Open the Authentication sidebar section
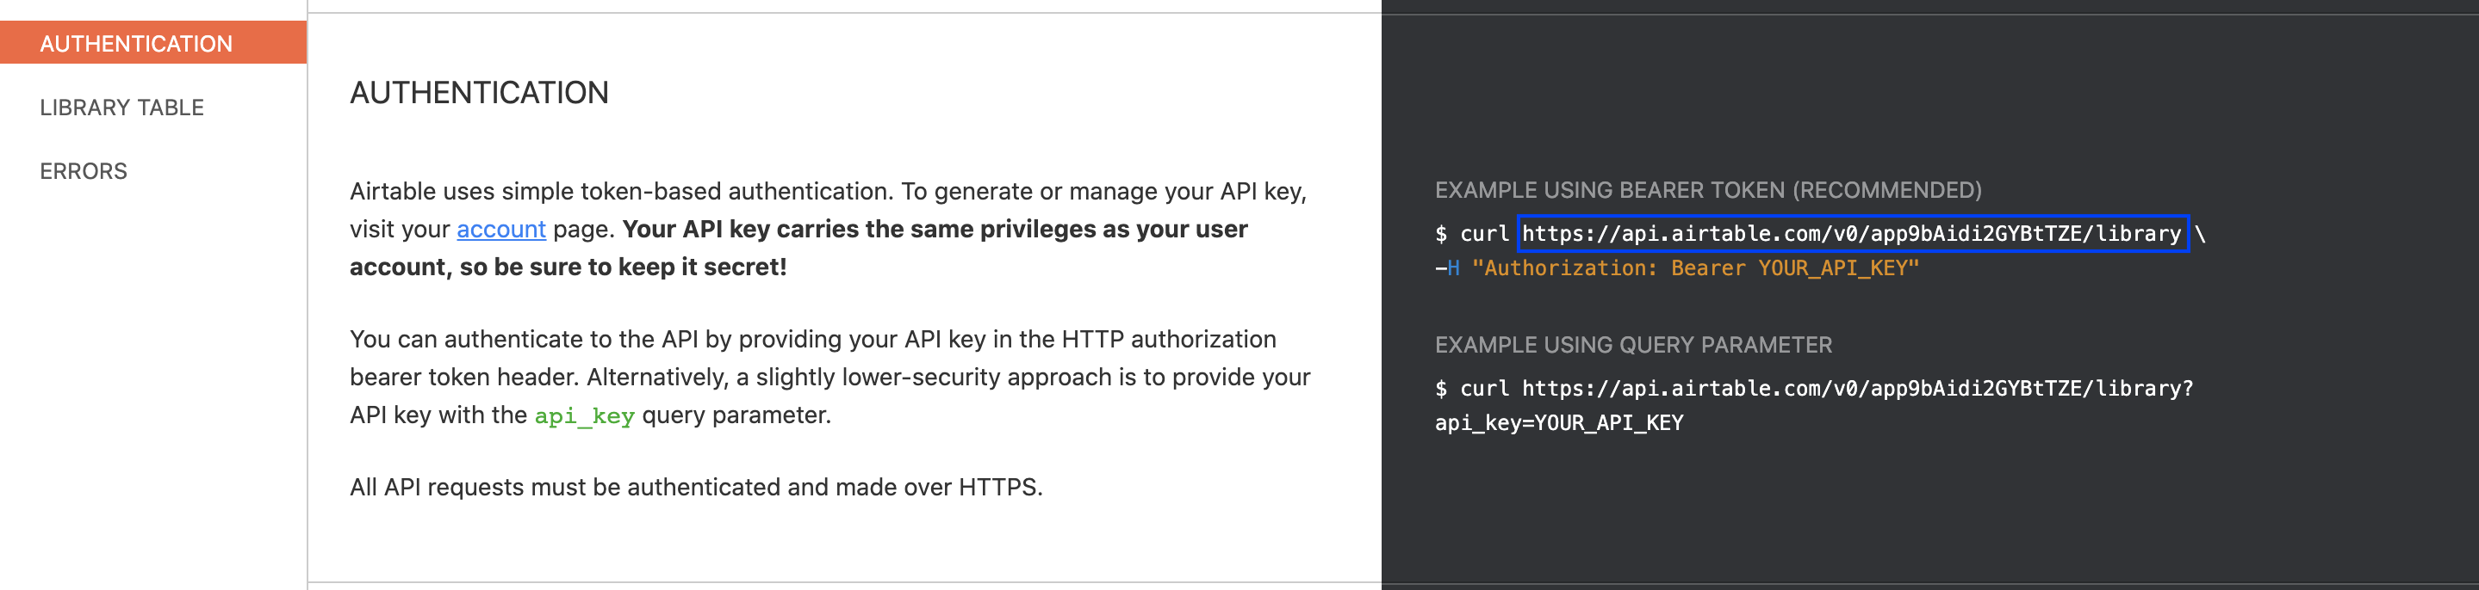The height and width of the screenshot is (590, 2479). click(x=153, y=43)
